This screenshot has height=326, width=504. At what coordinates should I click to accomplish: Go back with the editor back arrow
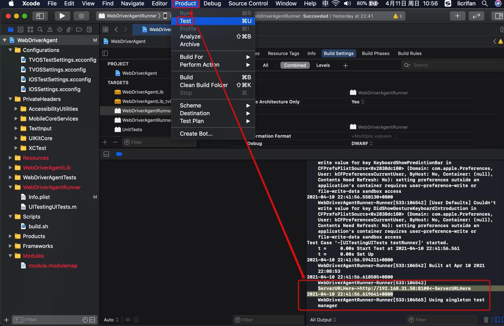pos(116,29)
